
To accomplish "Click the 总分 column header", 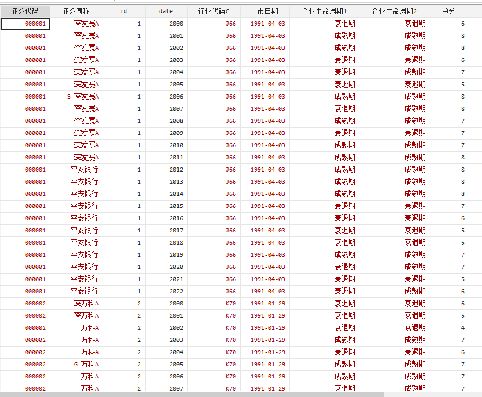I will click(x=448, y=11).
